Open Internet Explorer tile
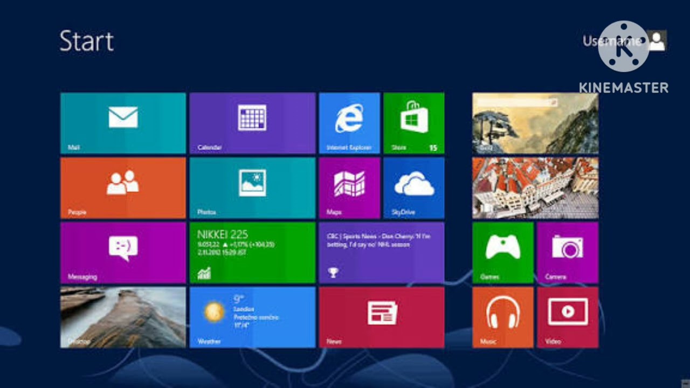This screenshot has width=690, height=388. coord(349,123)
